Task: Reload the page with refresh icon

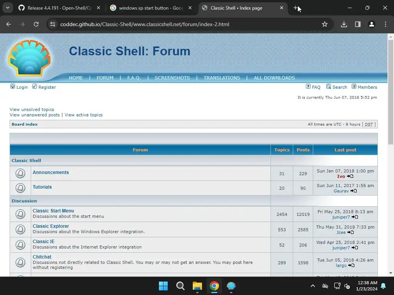Action: [36, 24]
